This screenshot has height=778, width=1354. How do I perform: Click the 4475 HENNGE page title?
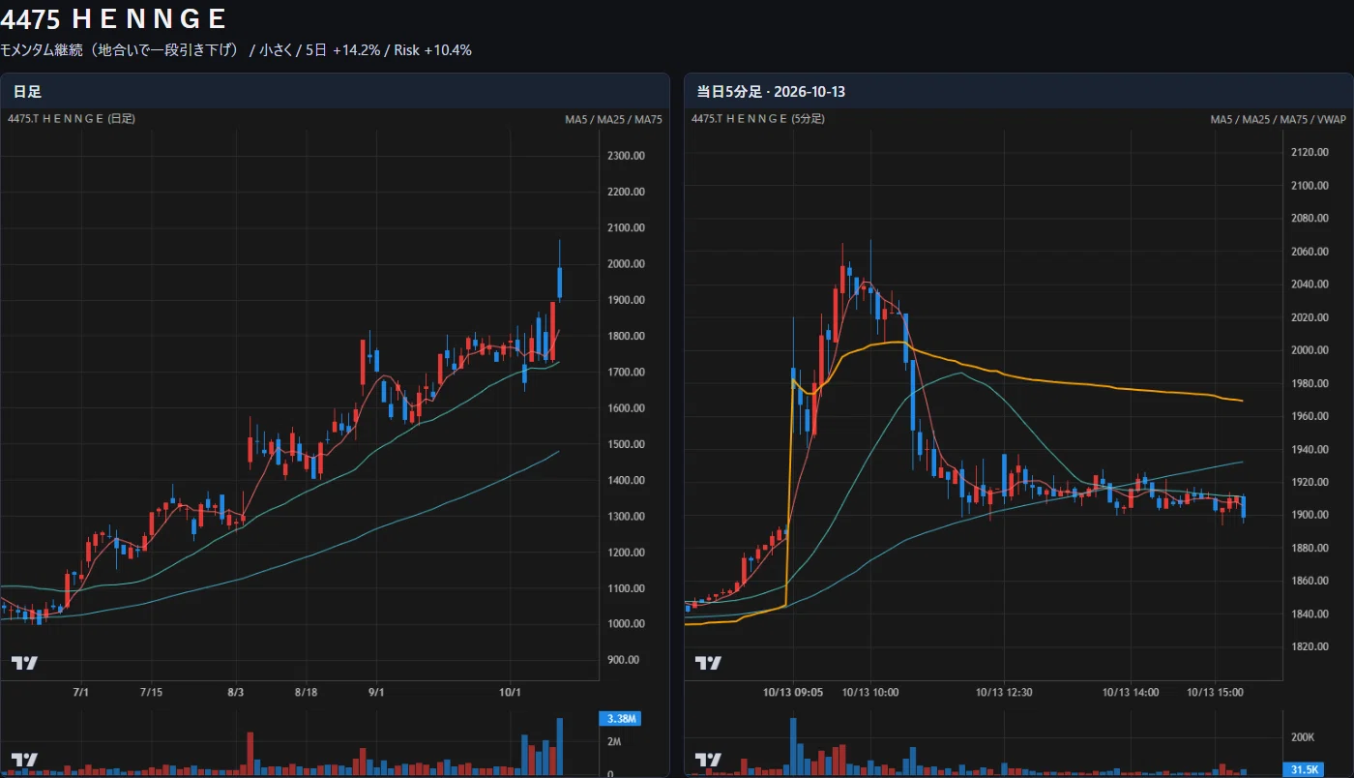click(x=114, y=18)
